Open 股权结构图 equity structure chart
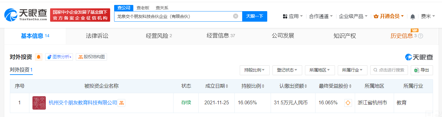 tap(91, 57)
